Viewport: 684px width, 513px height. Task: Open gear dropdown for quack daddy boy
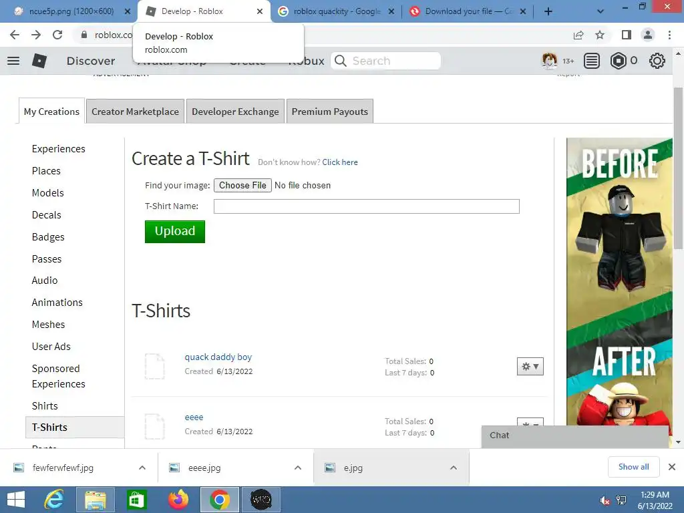coord(530,367)
